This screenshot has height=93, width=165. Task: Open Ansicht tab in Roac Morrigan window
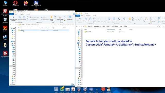point(28,14)
